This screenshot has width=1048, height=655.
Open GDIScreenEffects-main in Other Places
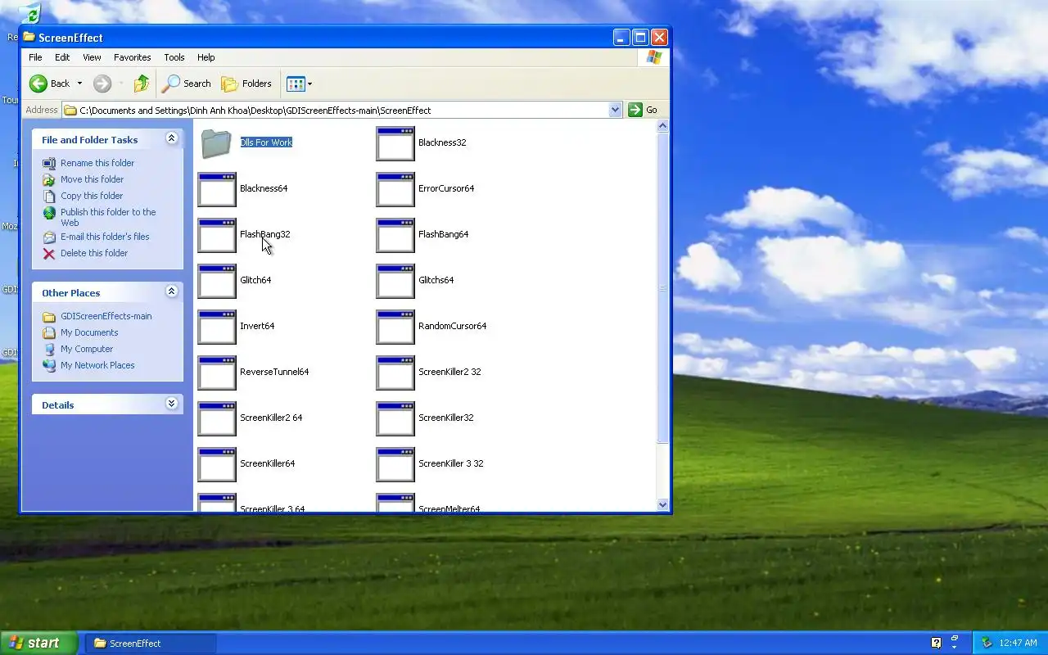pos(106,316)
